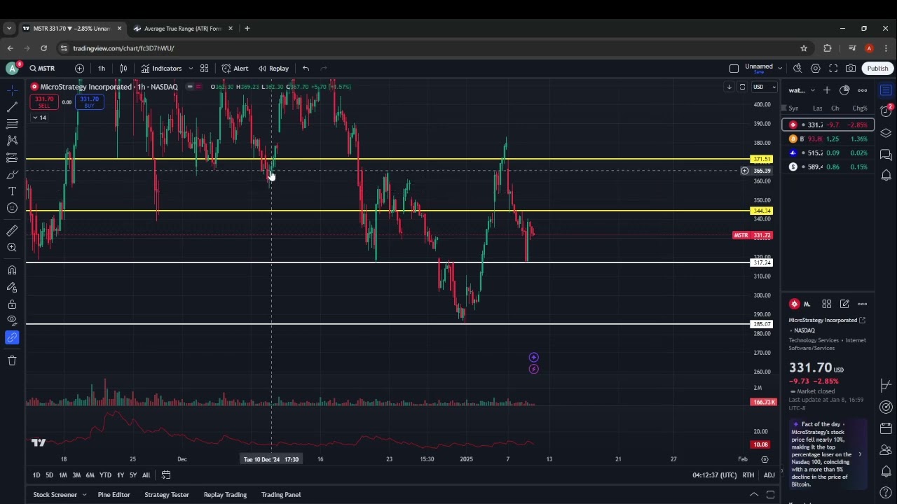
Task: Open the USD currency dropdown
Action: pos(764,87)
